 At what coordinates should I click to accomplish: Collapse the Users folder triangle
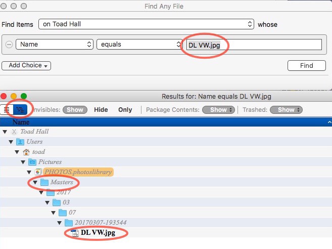coord(11,142)
